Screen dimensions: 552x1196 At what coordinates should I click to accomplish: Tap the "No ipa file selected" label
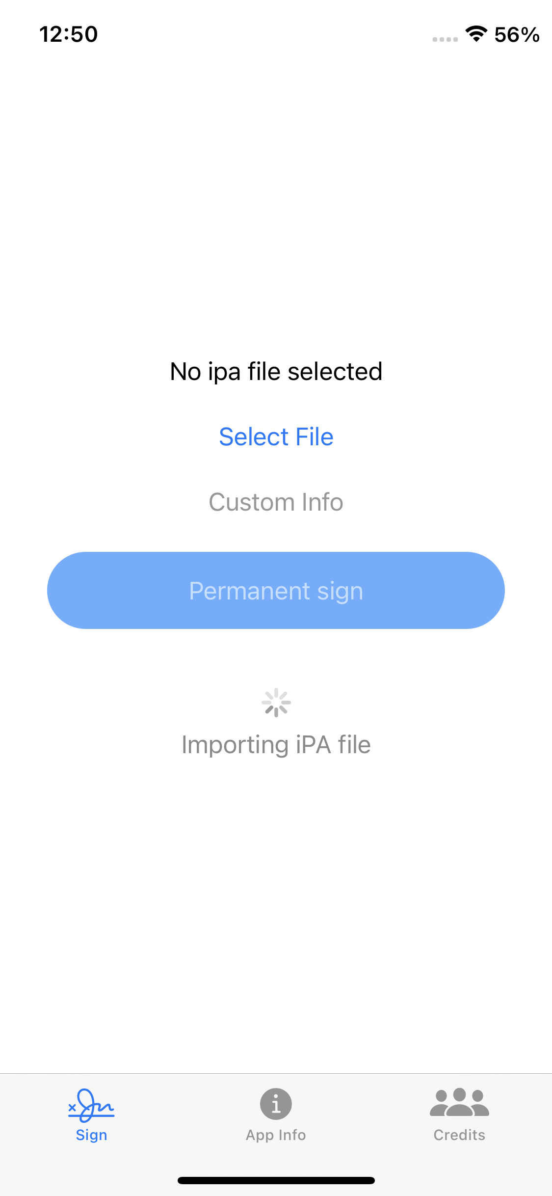click(x=276, y=372)
